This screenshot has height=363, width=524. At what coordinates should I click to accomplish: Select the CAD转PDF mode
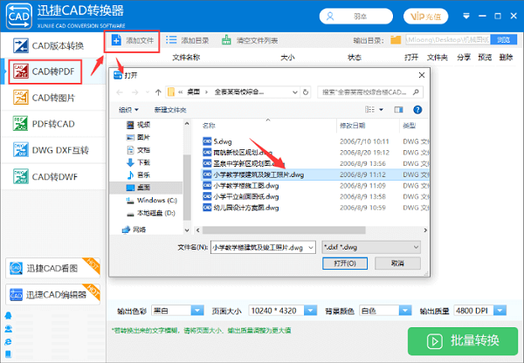point(45,72)
